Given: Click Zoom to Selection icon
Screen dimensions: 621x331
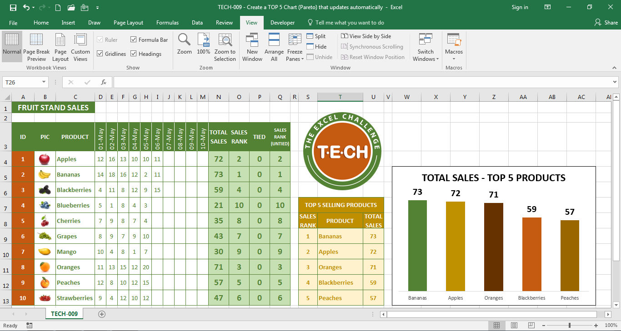Looking at the screenshot, I should tap(225, 47).
